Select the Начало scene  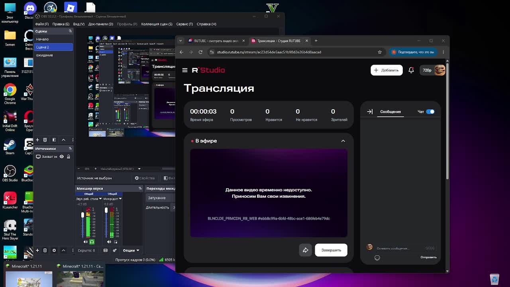[53, 39]
